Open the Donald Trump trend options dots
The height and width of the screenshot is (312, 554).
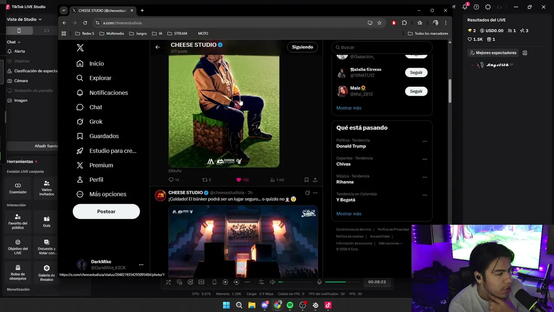tap(425, 141)
